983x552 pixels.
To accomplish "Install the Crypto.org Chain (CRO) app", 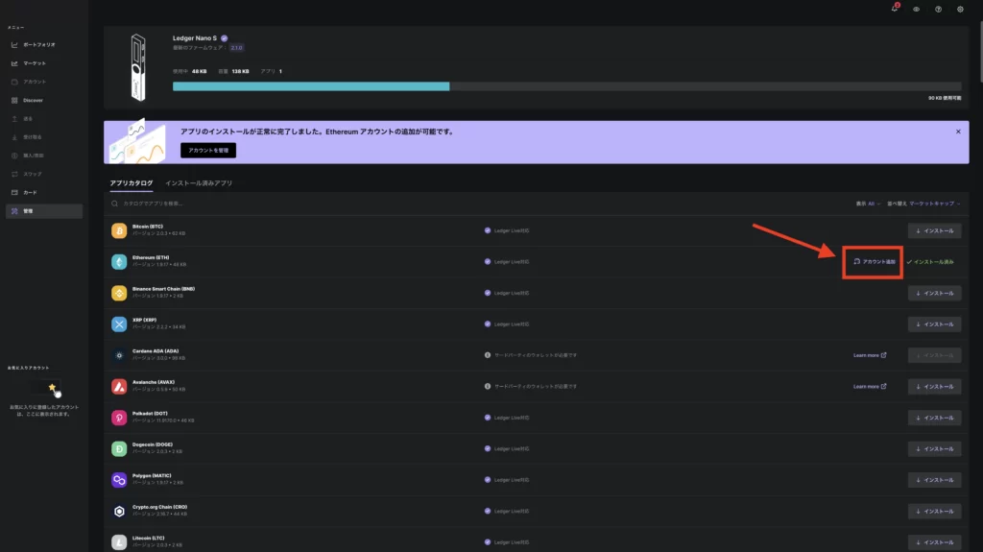I will tap(934, 512).
